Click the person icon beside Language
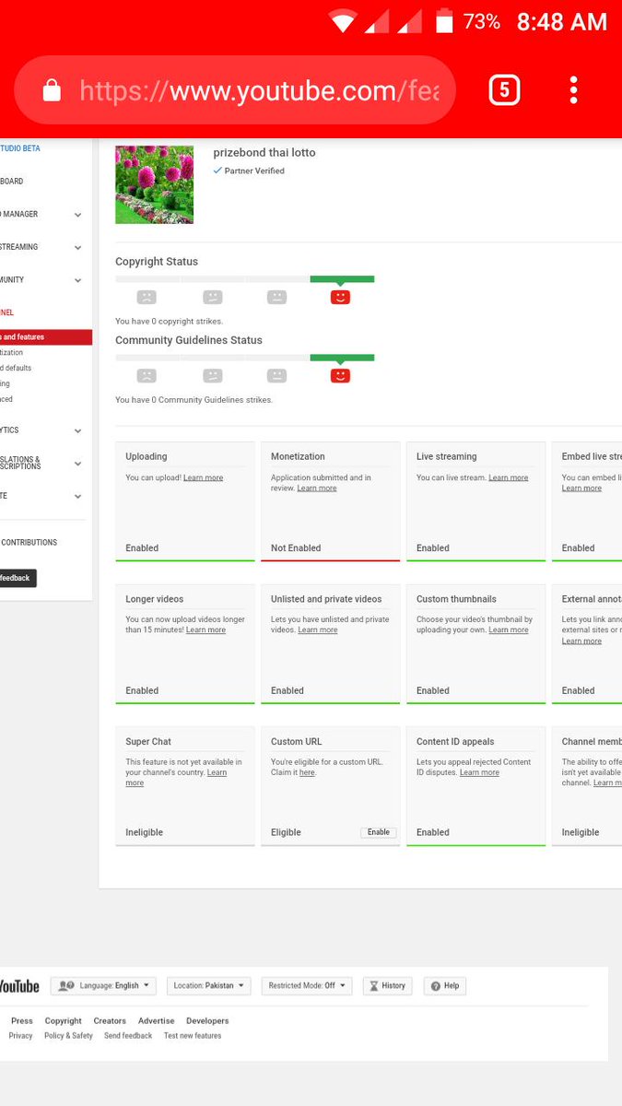This screenshot has height=1106, width=622. click(66, 985)
